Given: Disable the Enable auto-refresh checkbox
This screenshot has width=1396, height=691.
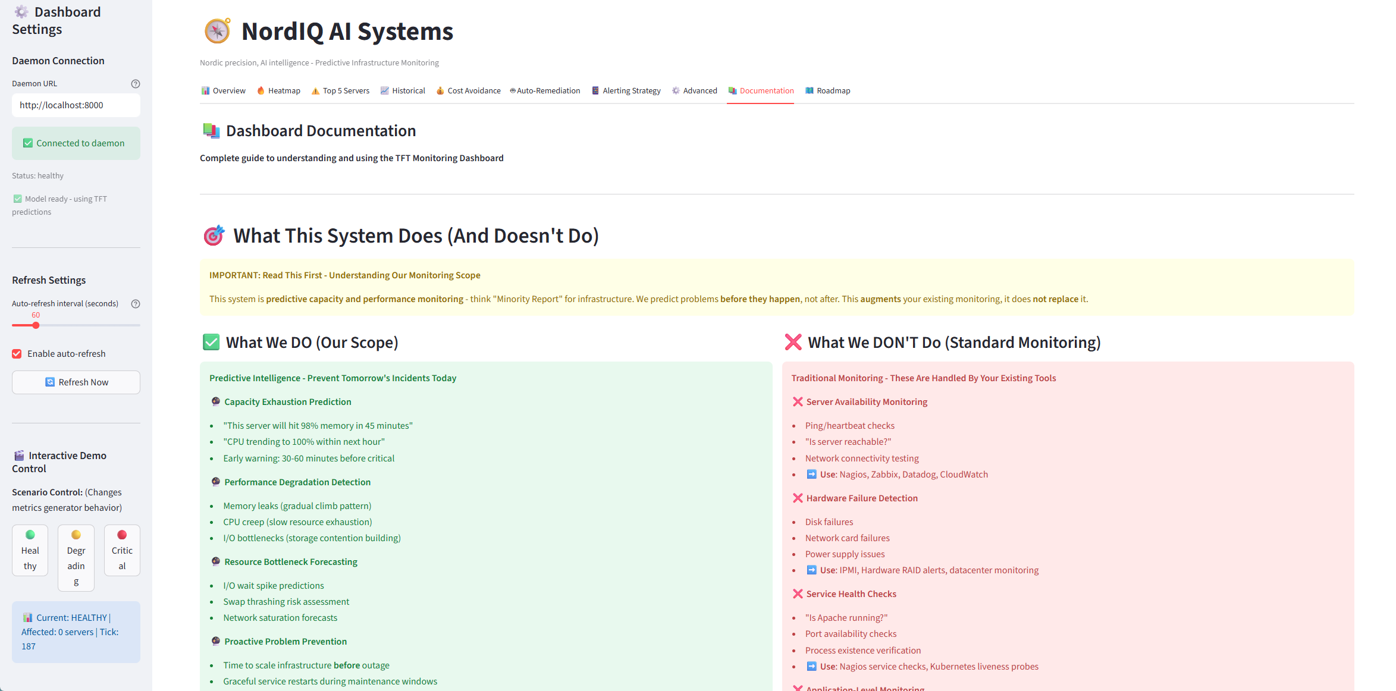Looking at the screenshot, I should 17,353.
